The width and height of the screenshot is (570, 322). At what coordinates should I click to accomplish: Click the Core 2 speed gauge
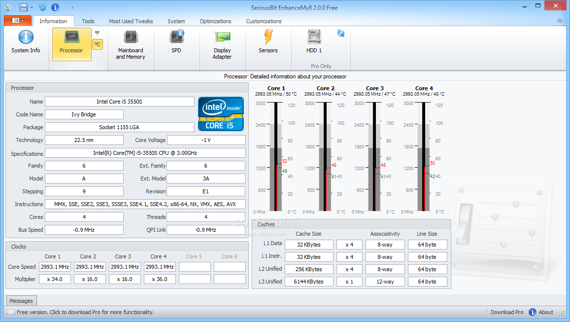[x=325, y=157]
